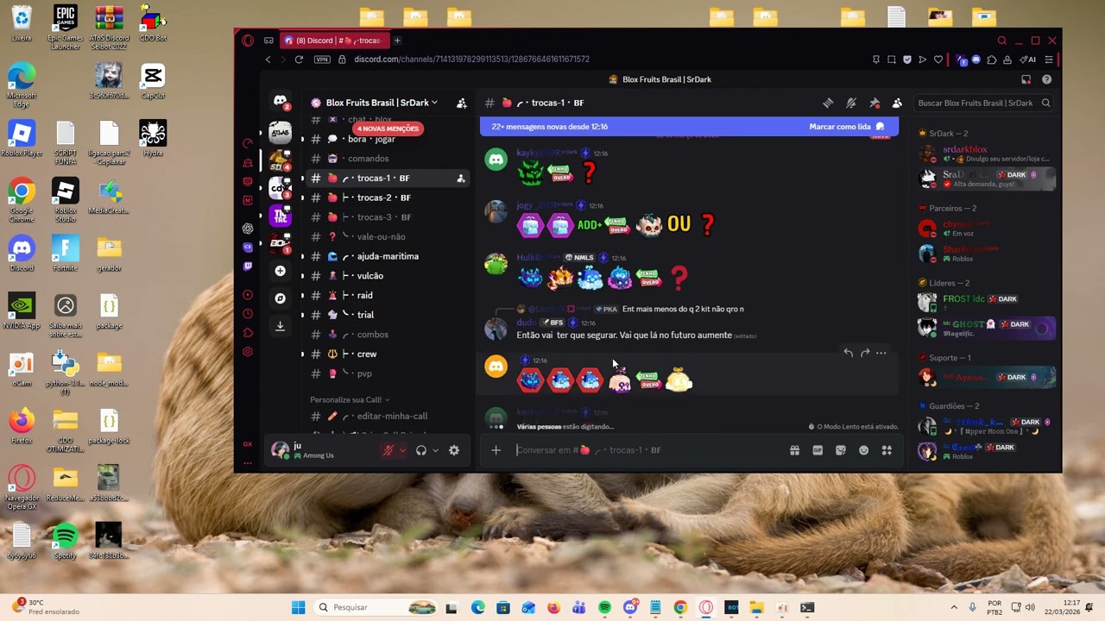The image size is (1105, 621).
Task: Open the crew channel
Action: [386, 354]
